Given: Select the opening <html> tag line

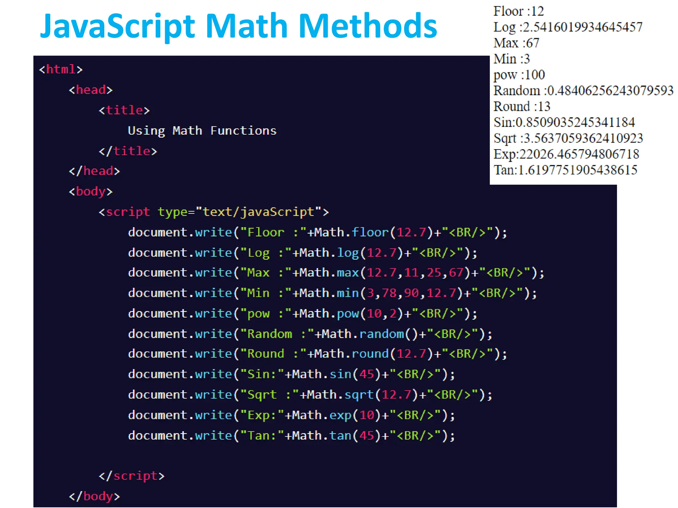Looking at the screenshot, I should 61,69.
